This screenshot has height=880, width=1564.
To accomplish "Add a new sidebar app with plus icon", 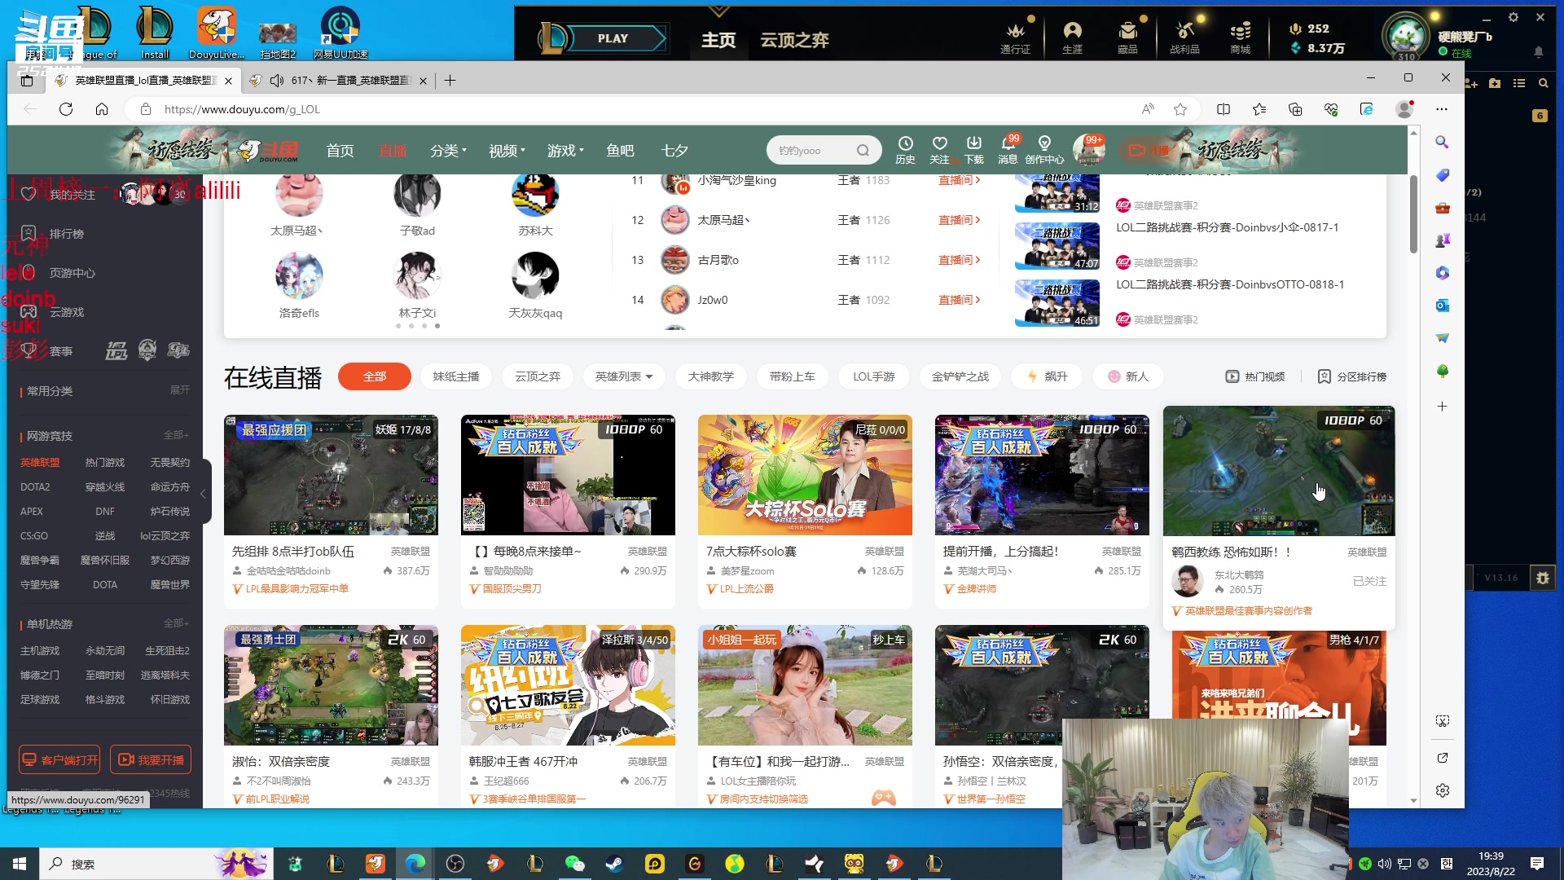I will tap(1442, 406).
